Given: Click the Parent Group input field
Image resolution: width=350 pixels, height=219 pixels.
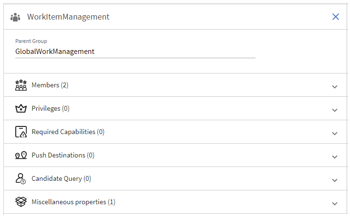Looking at the screenshot, I should click(x=135, y=52).
